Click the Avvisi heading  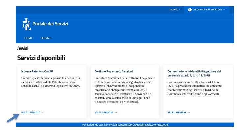point(23,48)
